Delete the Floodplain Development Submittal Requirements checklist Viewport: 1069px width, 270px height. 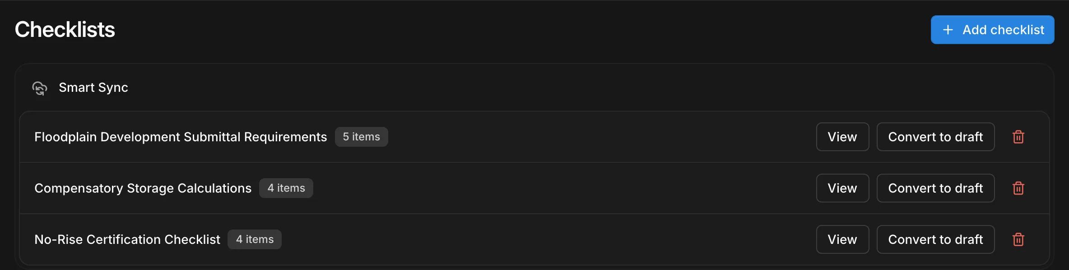pyautogui.click(x=1018, y=137)
